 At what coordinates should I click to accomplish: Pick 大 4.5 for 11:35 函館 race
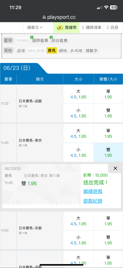tap(78, 94)
